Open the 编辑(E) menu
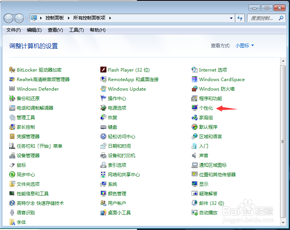 [x=34, y=30]
